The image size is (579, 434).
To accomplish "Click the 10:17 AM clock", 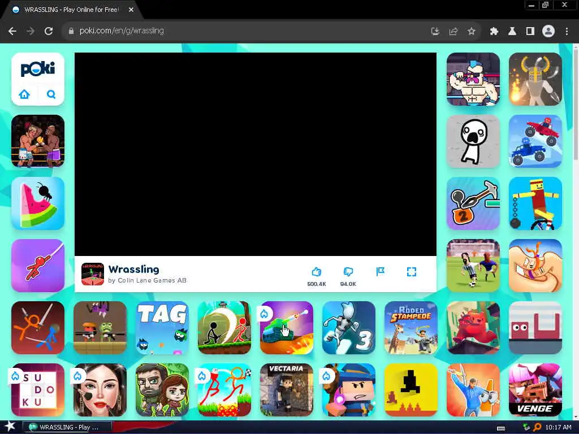I will click(x=558, y=427).
